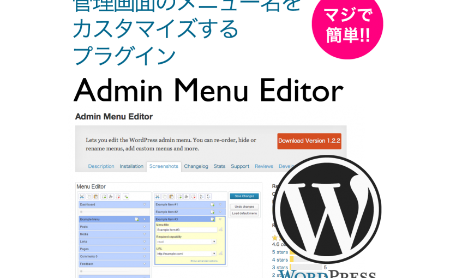The width and height of the screenshot is (450, 278).
Task: Click the Admin Menu Editor plugin heading
Action: tap(114, 117)
